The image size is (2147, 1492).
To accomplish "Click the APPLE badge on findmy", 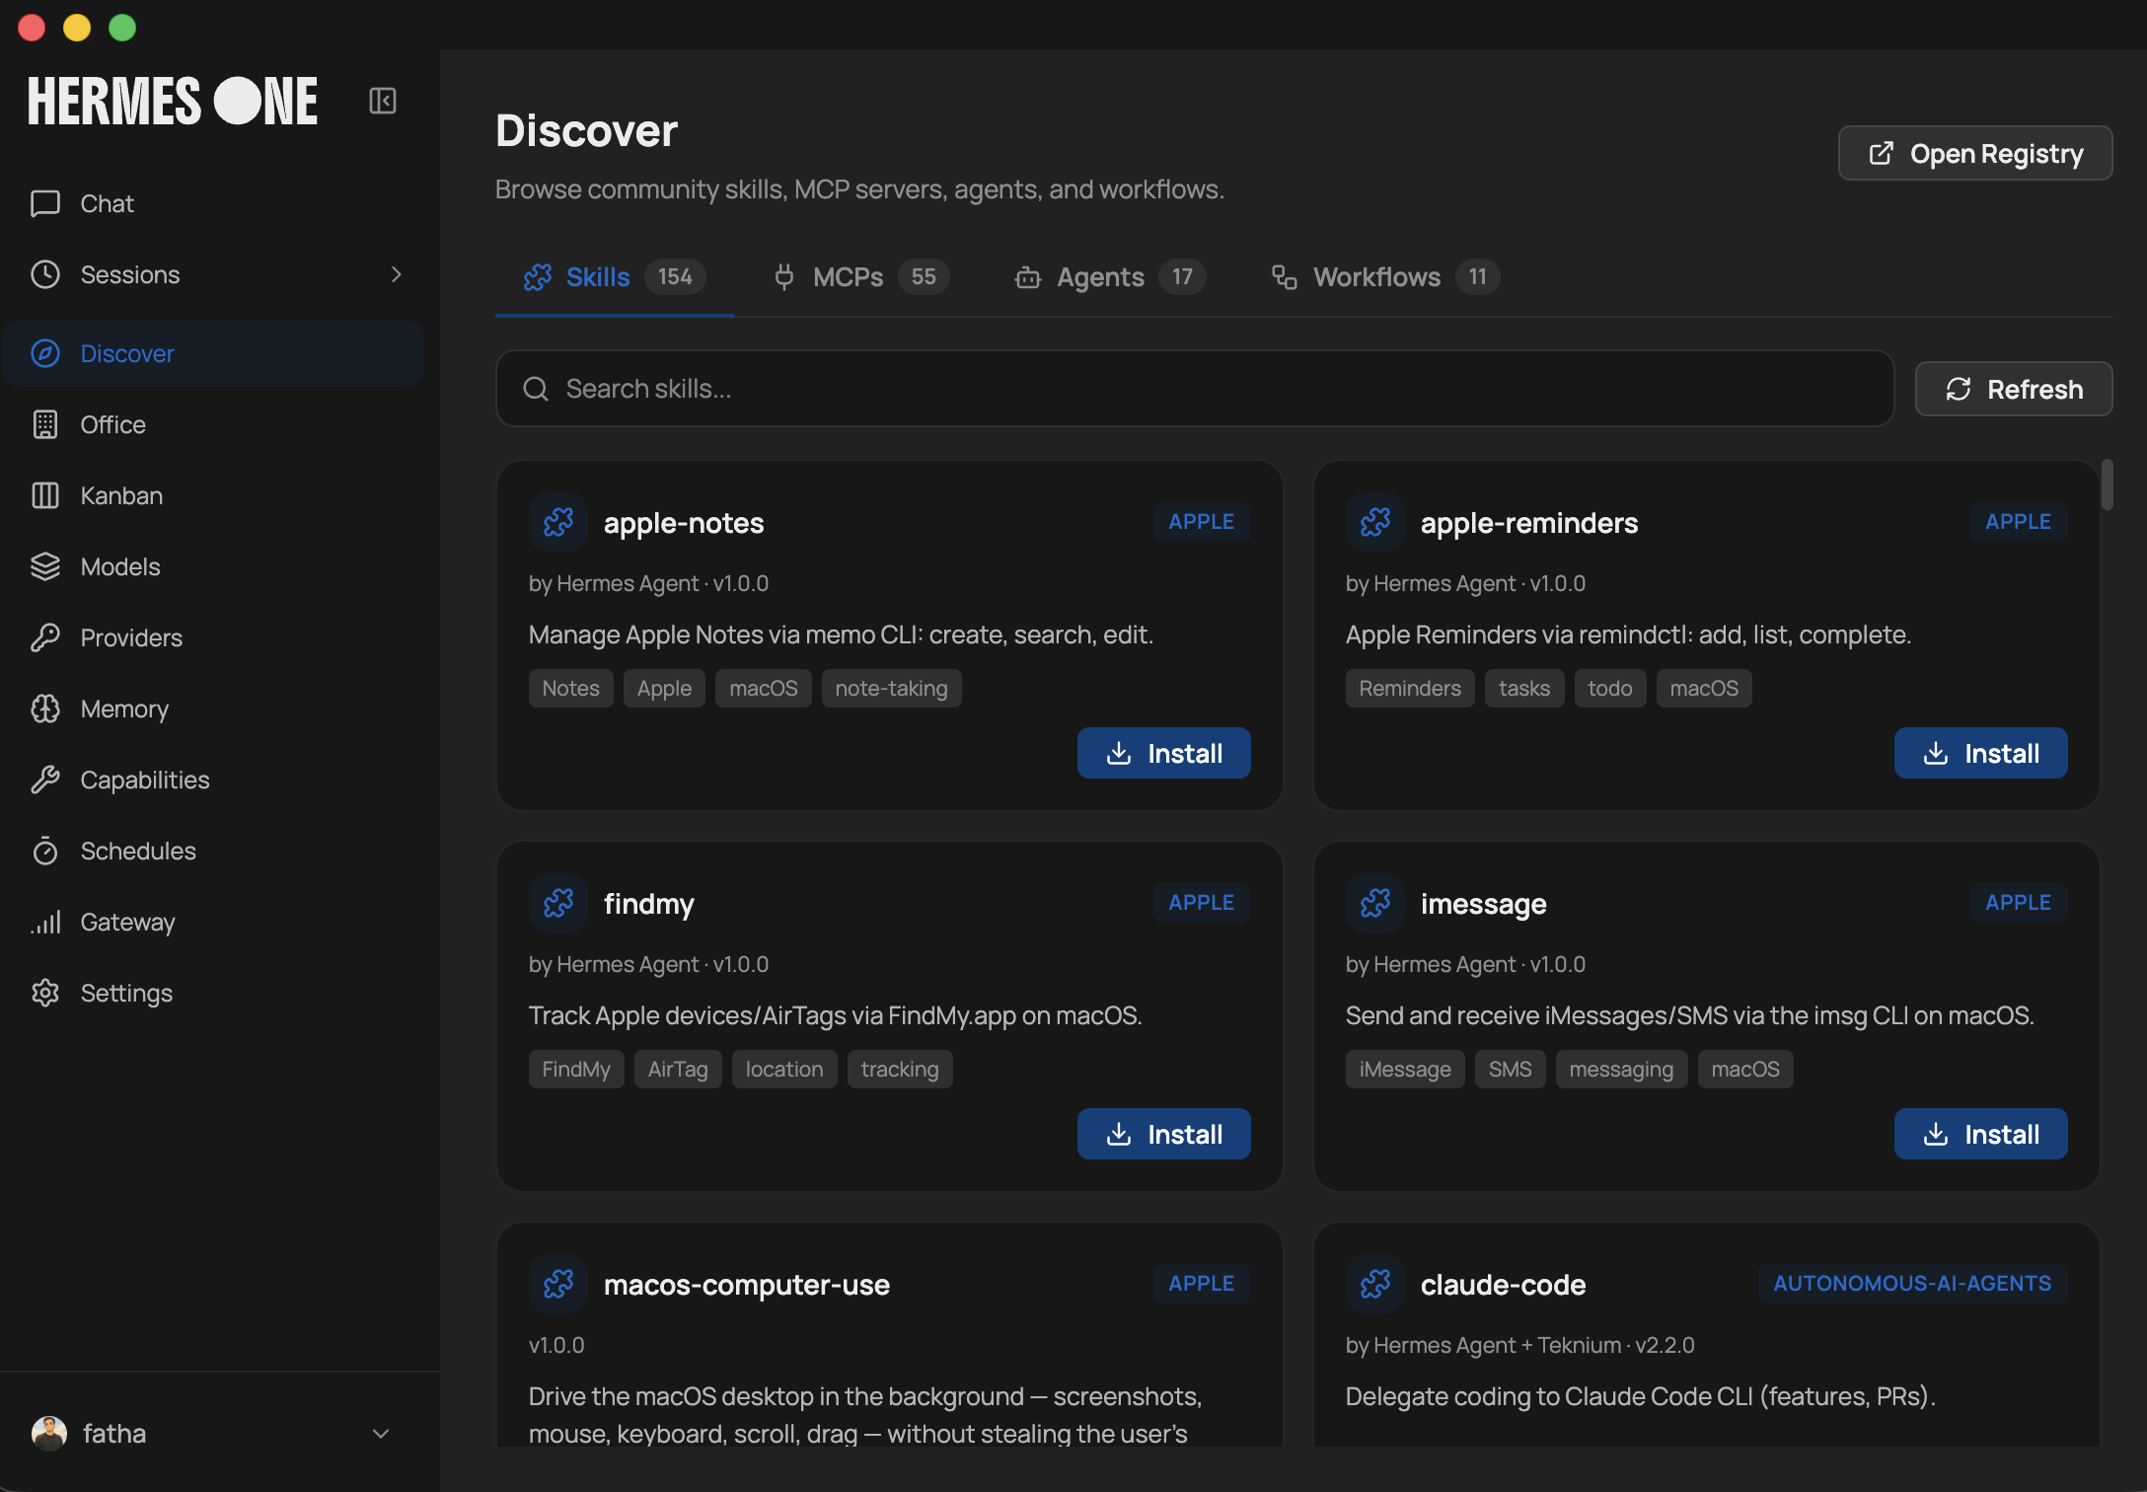I will 1202,903.
